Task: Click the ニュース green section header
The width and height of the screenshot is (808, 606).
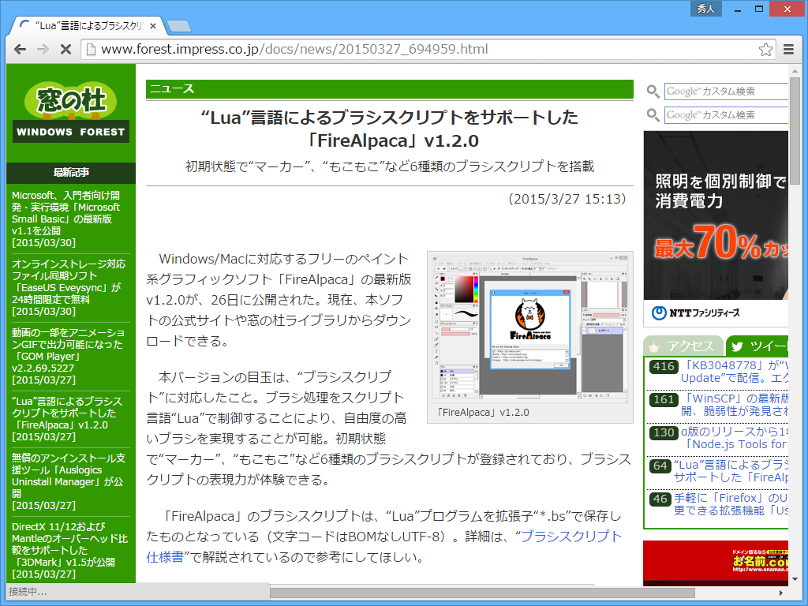Action: click(x=390, y=89)
